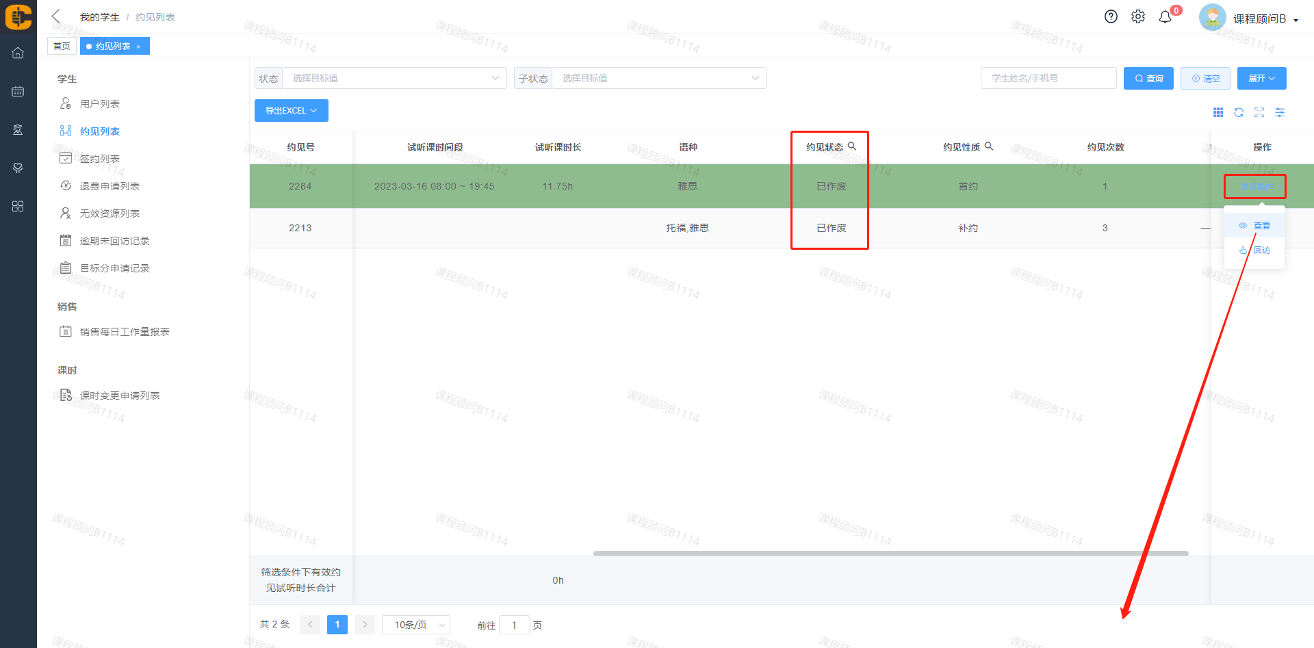
Task: Open the 导出EXCEL dropdown button
Action: point(291,111)
